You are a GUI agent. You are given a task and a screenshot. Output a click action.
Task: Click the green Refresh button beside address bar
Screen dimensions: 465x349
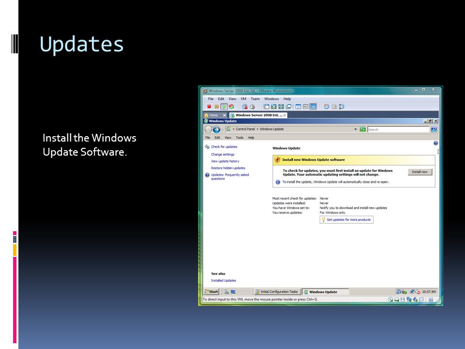point(363,129)
